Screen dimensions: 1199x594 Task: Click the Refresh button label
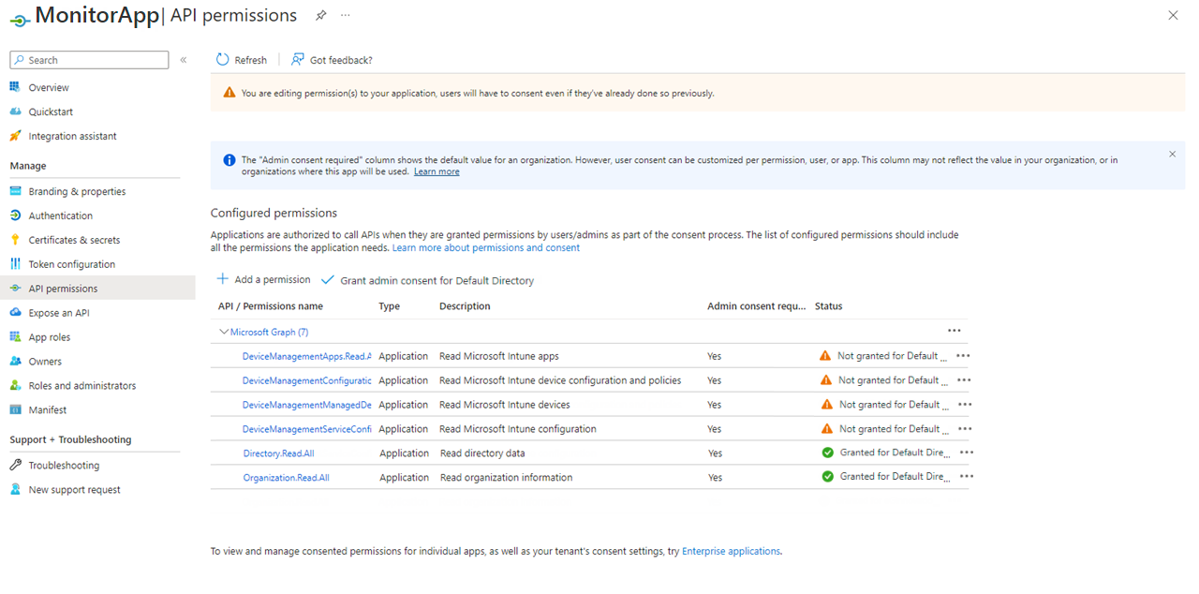(250, 60)
